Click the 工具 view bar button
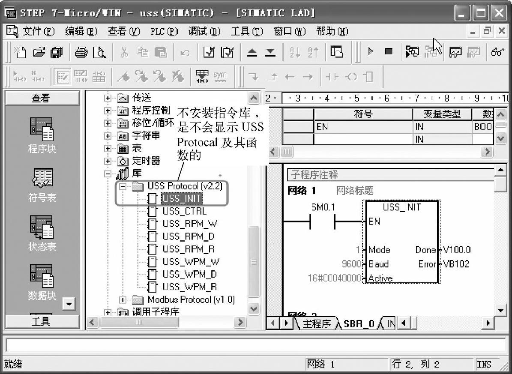Screen dimensions: 512x374 tap(42, 322)
